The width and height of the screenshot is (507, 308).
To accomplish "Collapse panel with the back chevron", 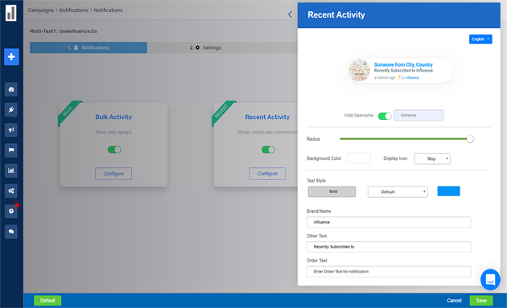I will point(290,14).
